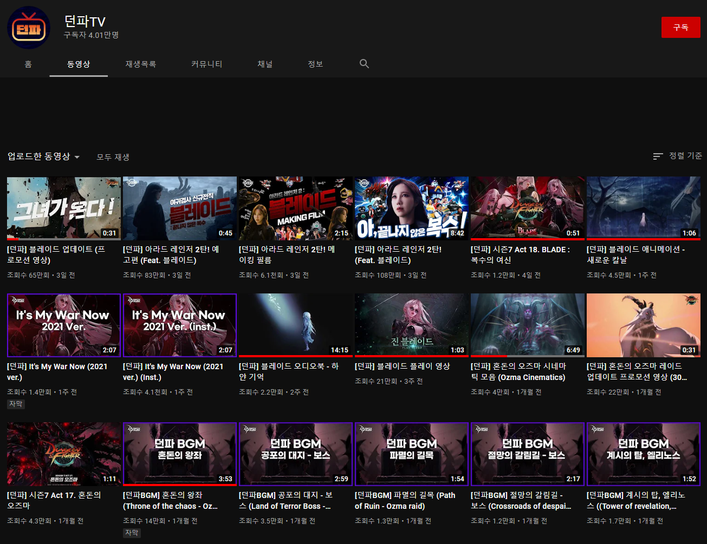This screenshot has height=544, width=707.
Task: Click title 블레이드 오디오북 - 하얀 기억
Action: point(289,372)
